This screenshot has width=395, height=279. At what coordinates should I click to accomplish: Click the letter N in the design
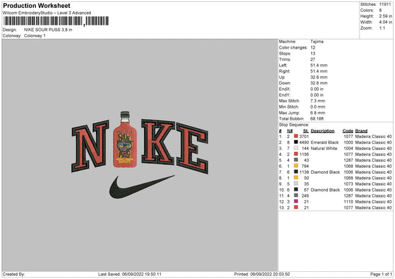coord(90,146)
